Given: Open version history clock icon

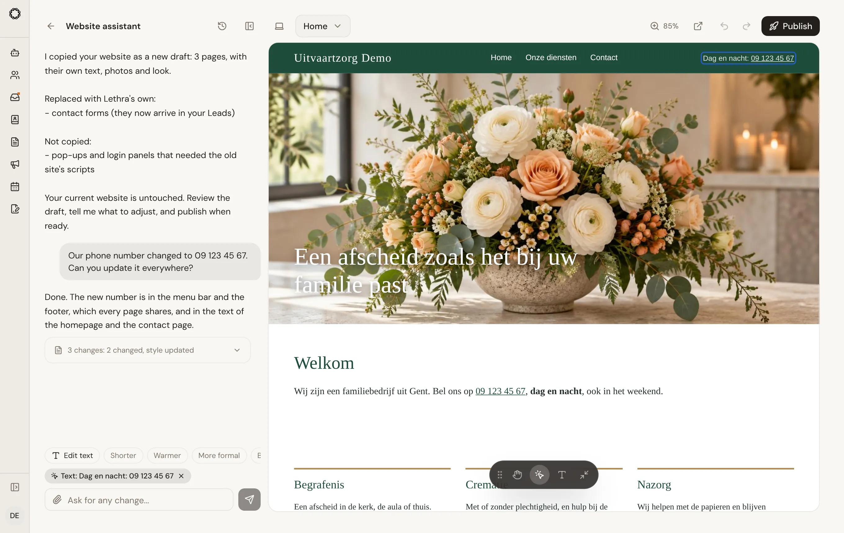Looking at the screenshot, I should [x=222, y=26].
